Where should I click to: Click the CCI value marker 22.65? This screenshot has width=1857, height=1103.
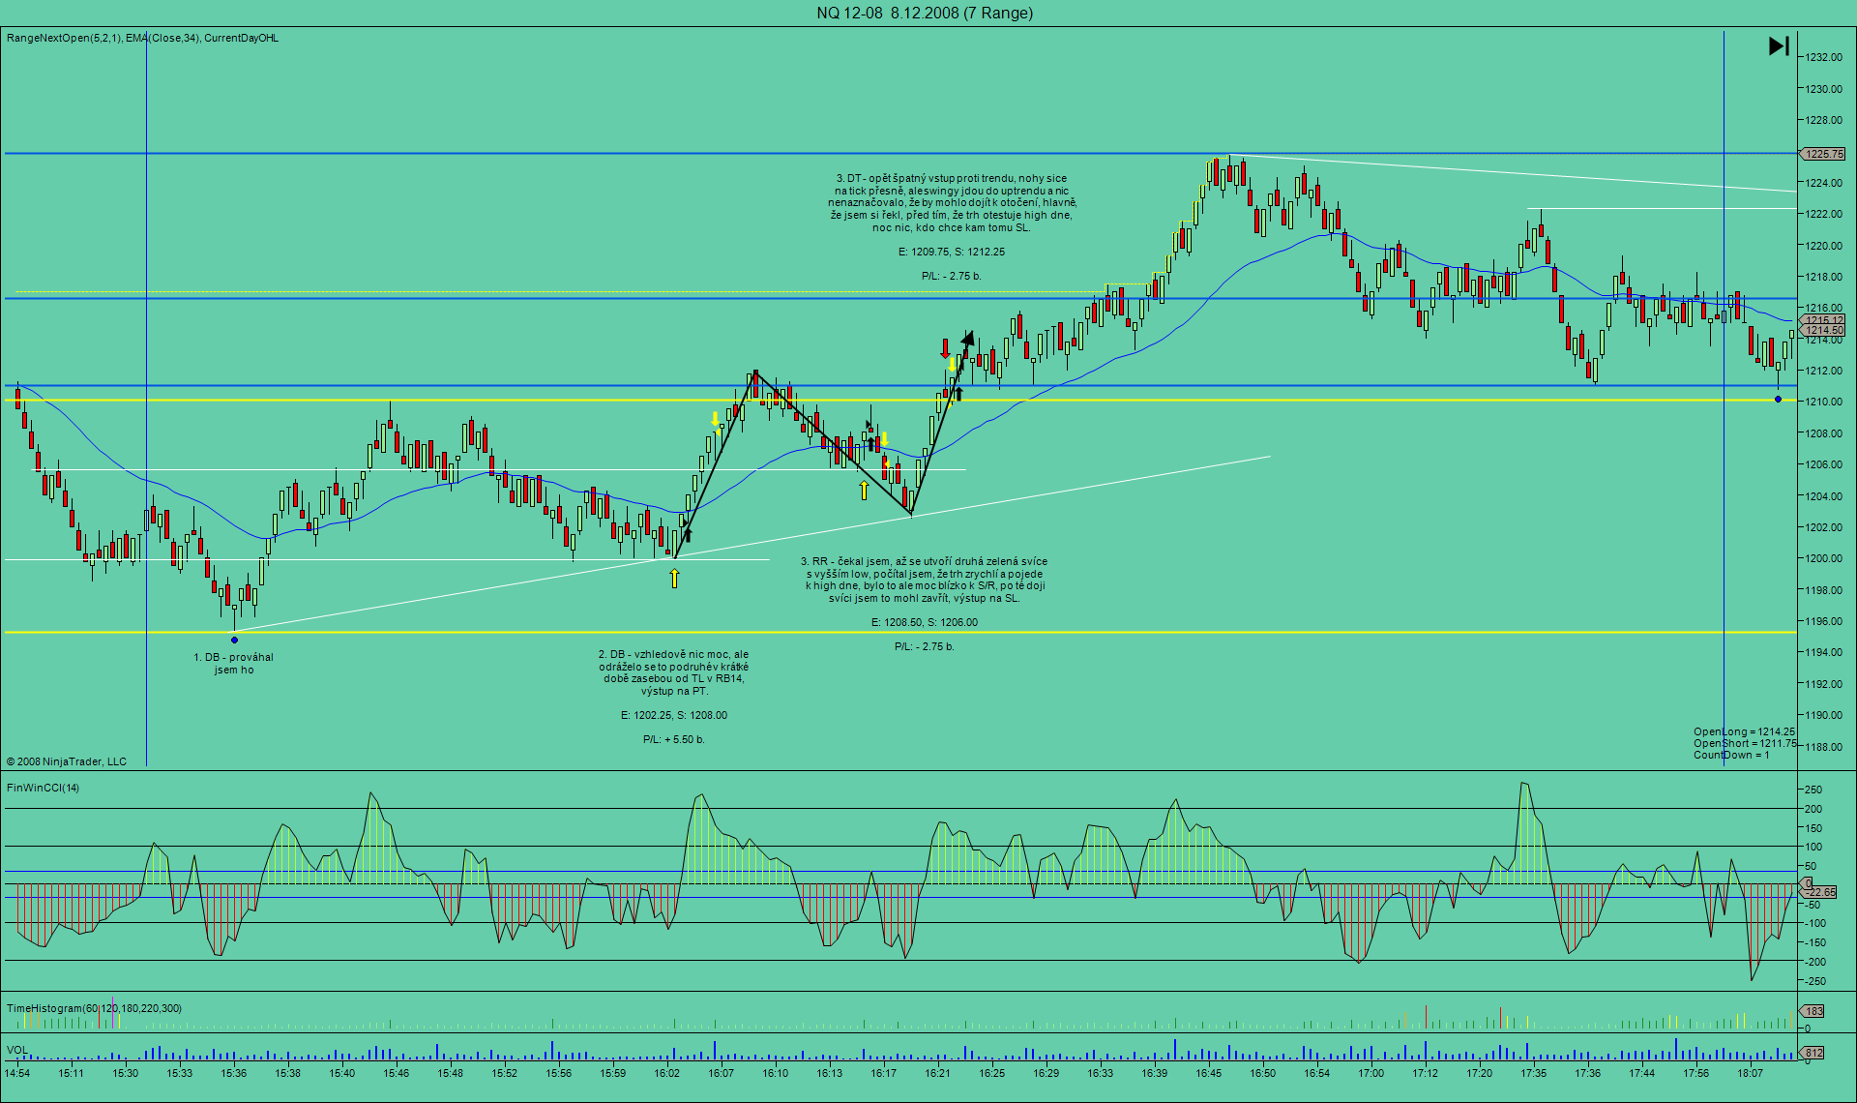pos(1821,892)
